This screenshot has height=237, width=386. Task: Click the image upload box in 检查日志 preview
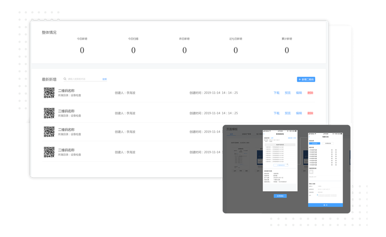coord(311,172)
